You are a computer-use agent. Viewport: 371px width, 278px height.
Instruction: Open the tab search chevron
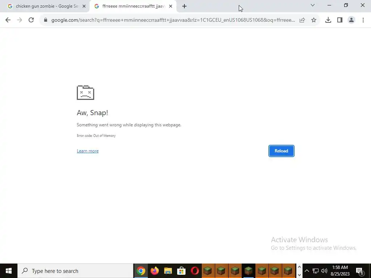tap(313, 5)
